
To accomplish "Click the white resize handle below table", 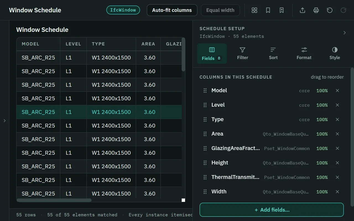I will pos(183,200).
